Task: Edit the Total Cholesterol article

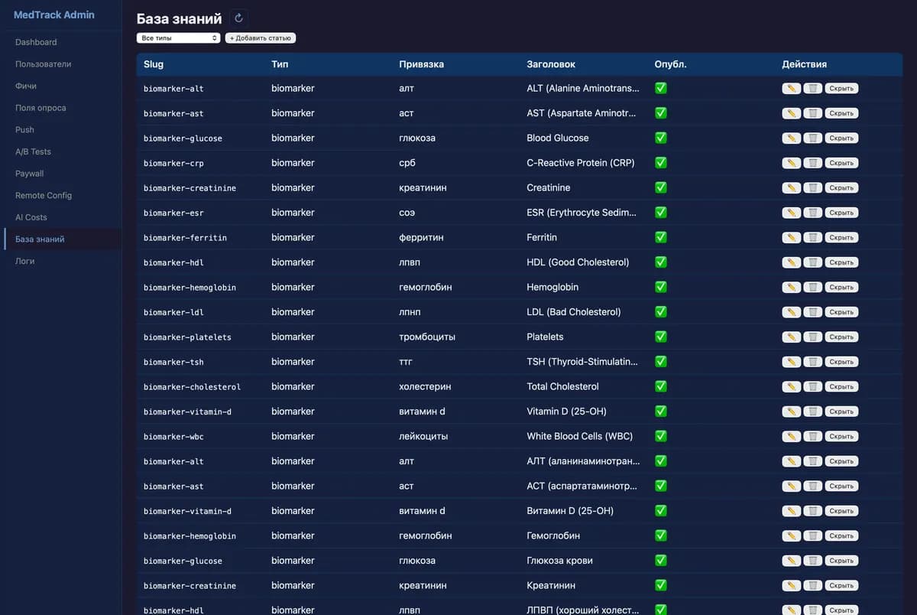Action: (792, 387)
